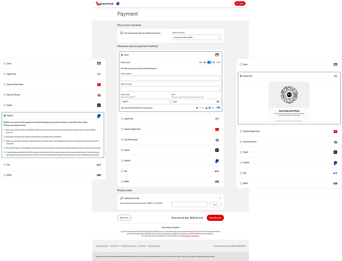
Task: Click the Zip logo in right panel
Action: [x=335, y=173]
